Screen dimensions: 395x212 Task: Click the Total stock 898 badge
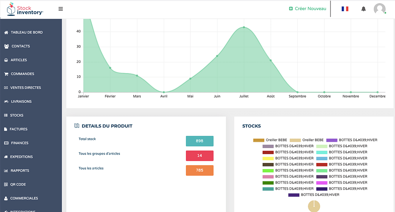click(x=199, y=141)
